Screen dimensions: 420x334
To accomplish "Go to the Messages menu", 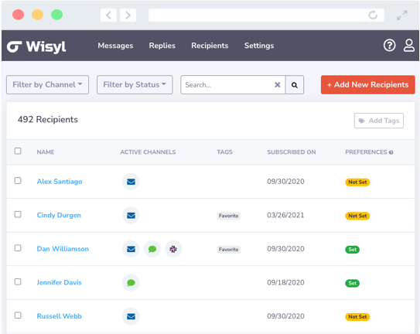I will click(115, 46).
